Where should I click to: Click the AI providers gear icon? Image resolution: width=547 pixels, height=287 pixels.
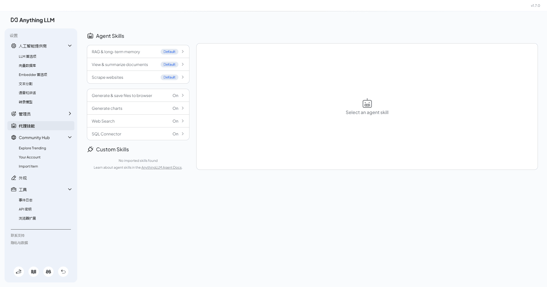pos(14,46)
